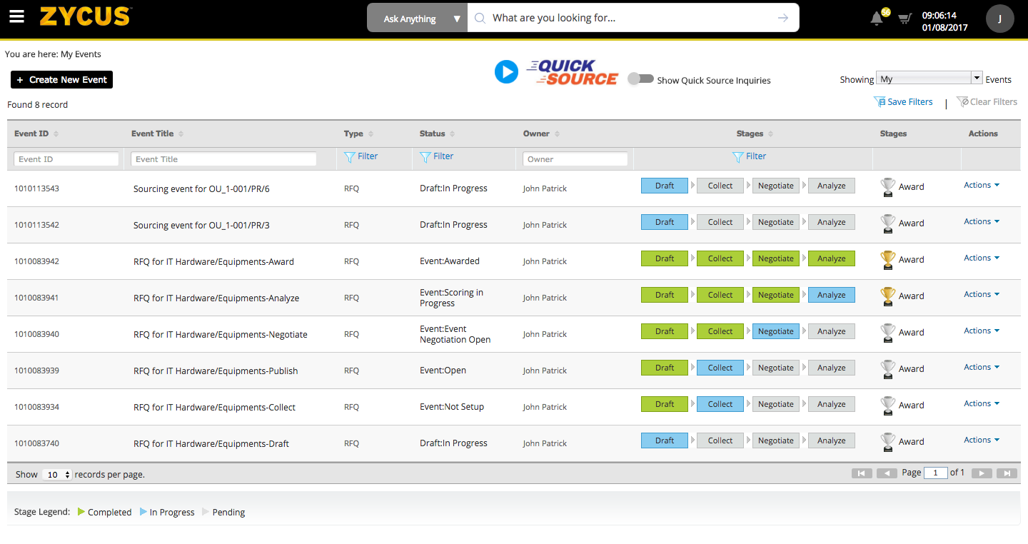Click the gold Award trophy for event 1010083942
The height and width of the screenshot is (544, 1028).
[888, 260]
